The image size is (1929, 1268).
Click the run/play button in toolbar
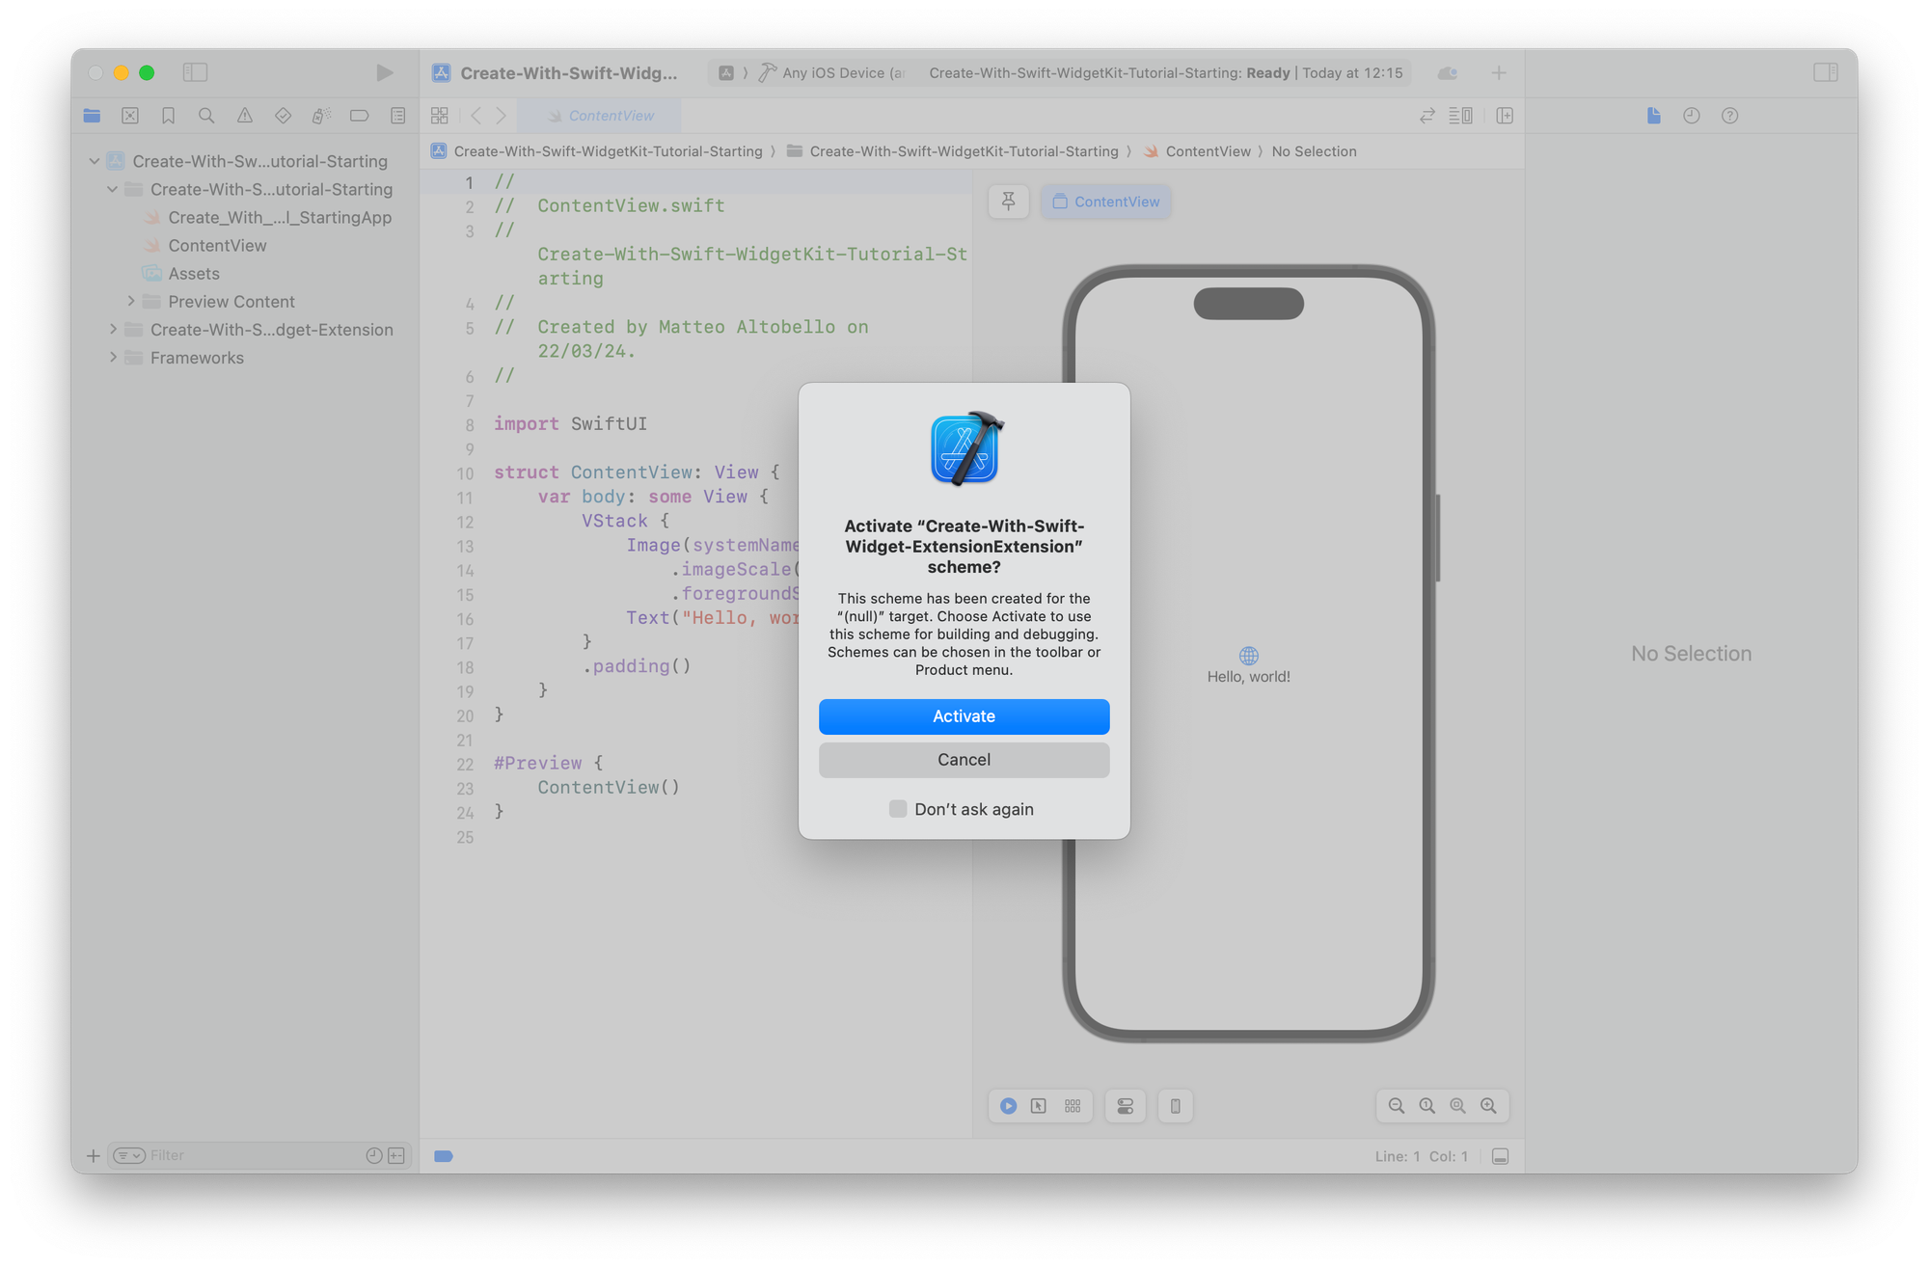tap(382, 72)
